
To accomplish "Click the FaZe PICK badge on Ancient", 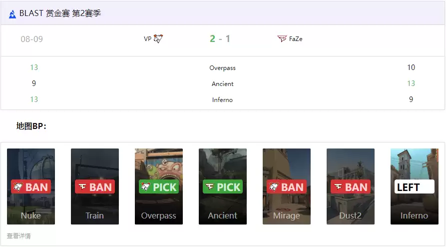I will tap(223, 187).
